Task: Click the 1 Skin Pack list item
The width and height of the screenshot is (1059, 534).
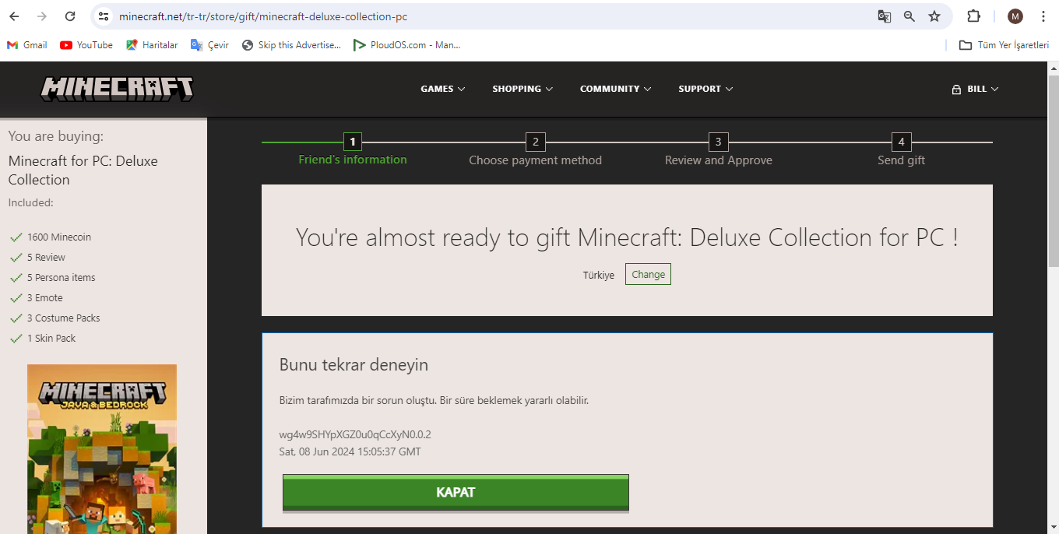Action: pyautogui.click(x=51, y=338)
